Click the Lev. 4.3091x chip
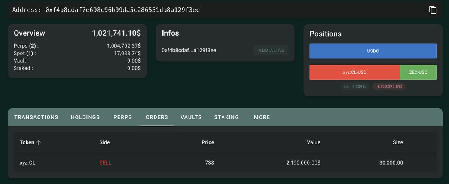 point(355,87)
